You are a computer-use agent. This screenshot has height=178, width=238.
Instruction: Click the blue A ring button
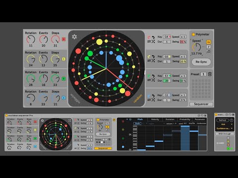[63, 98]
